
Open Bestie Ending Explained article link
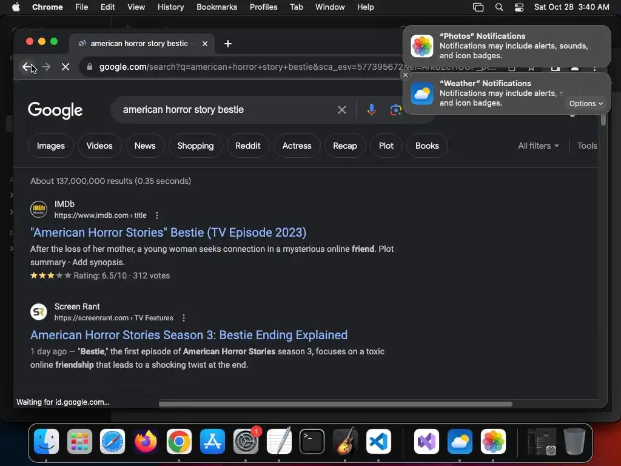click(189, 335)
